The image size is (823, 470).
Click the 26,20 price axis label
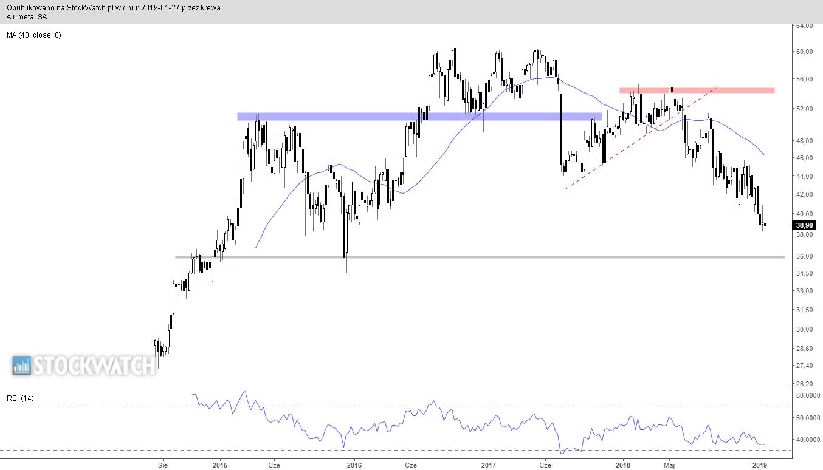pos(804,384)
